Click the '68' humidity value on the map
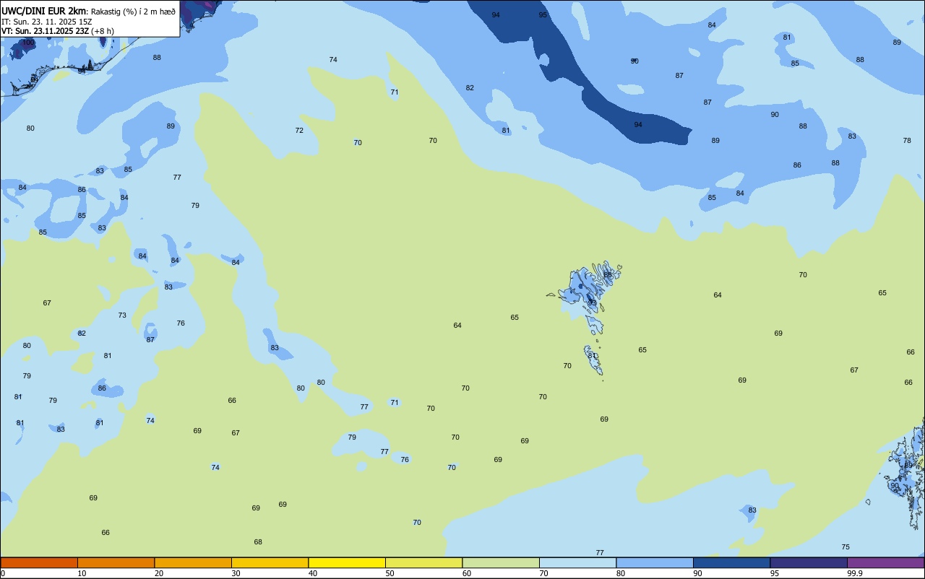 pyautogui.click(x=258, y=542)
